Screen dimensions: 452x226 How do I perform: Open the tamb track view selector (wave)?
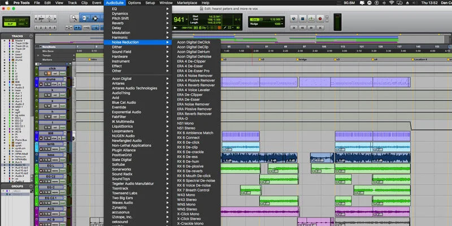pos(55,149)
